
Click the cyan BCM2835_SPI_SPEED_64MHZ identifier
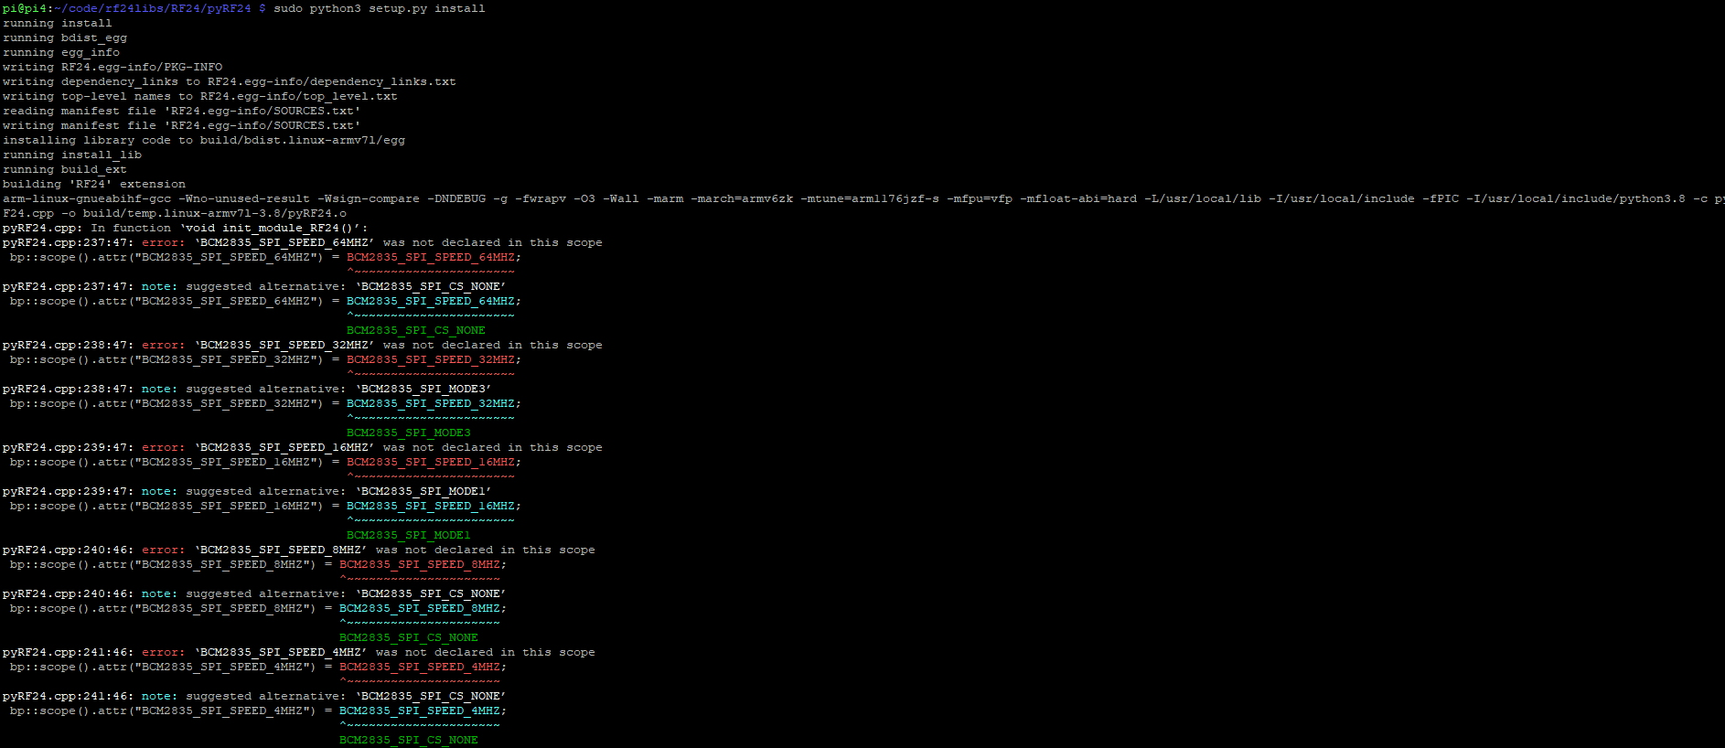(431, 301)
